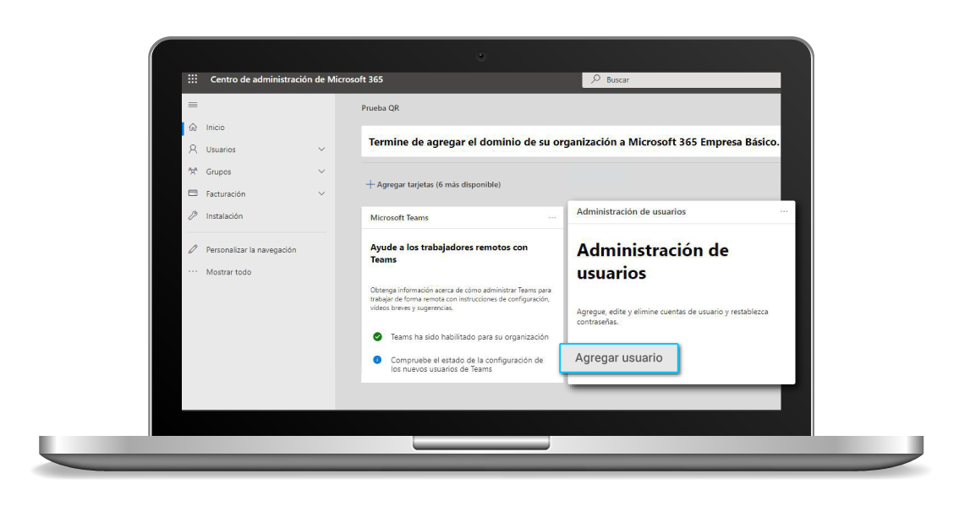
Task: Open the Microsoft Teams card options menu
Action: (x=552, y=218)
